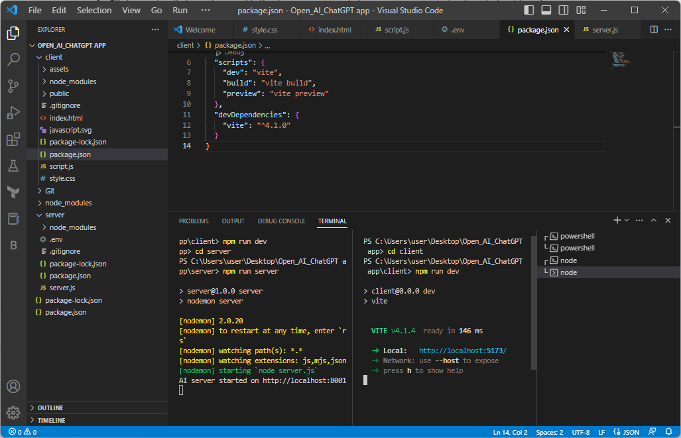This screenshot has width=681, height=438.
Task: Open the notifications bell icon
Action: click(669, 432)
